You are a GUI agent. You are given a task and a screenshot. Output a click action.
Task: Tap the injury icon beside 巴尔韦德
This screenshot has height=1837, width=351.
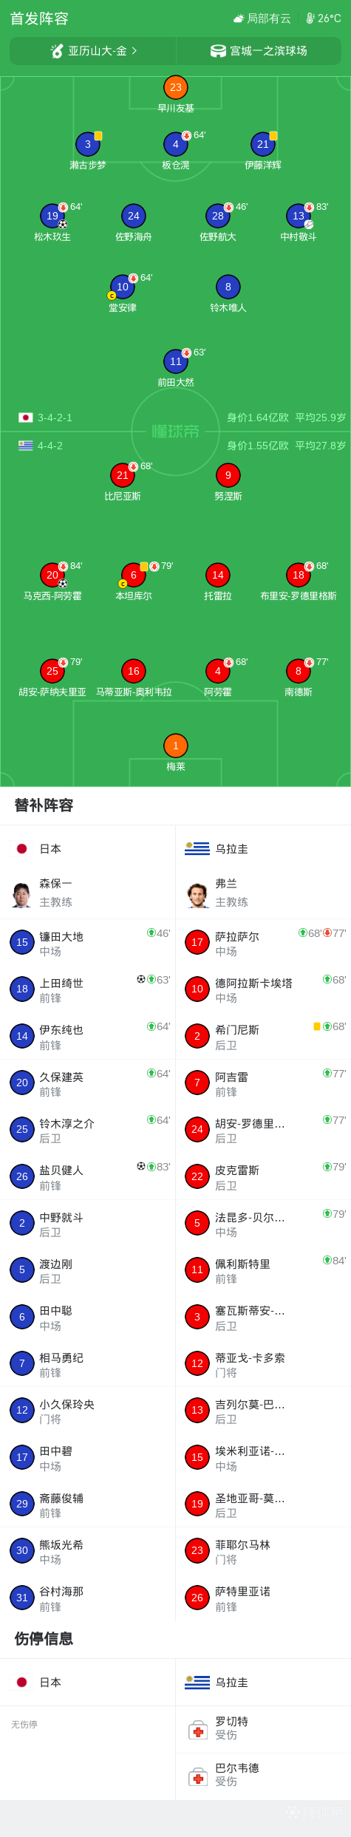point(197,1776)
